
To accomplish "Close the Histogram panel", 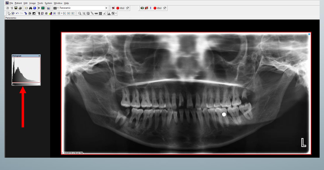I will click(x=39, y=56).
